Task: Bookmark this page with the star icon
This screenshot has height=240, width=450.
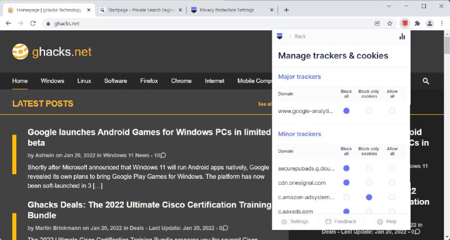Action: pos(390,24)
